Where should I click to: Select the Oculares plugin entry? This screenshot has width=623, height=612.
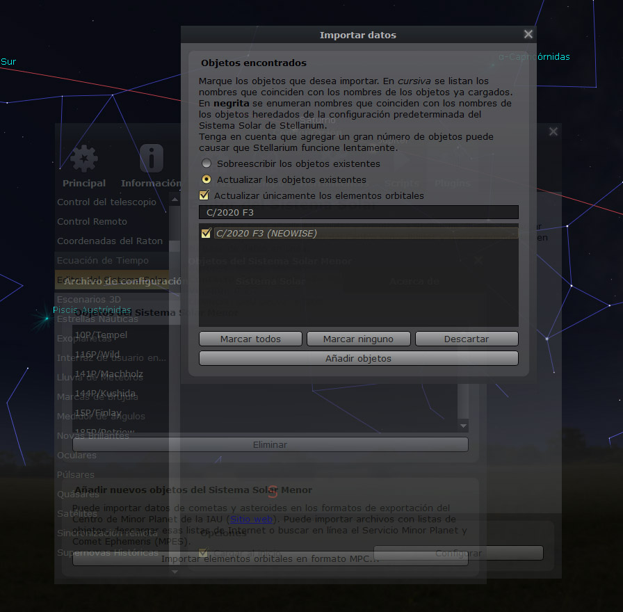pyautogui.click(x=77, y=456)
